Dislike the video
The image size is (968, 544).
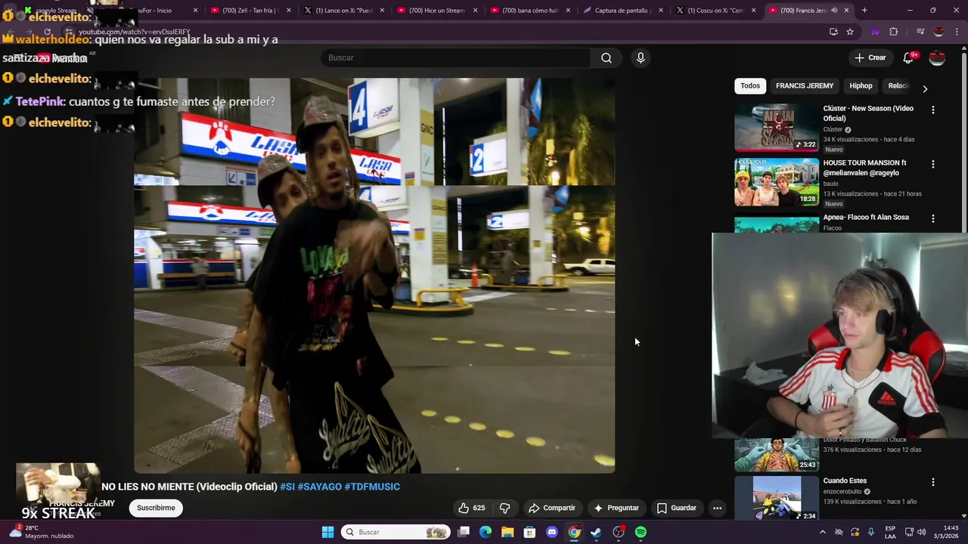point(505,508)
